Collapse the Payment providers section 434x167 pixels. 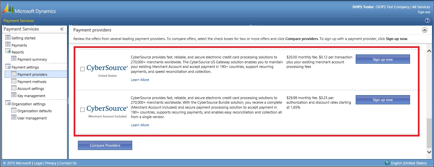(424, 30)
